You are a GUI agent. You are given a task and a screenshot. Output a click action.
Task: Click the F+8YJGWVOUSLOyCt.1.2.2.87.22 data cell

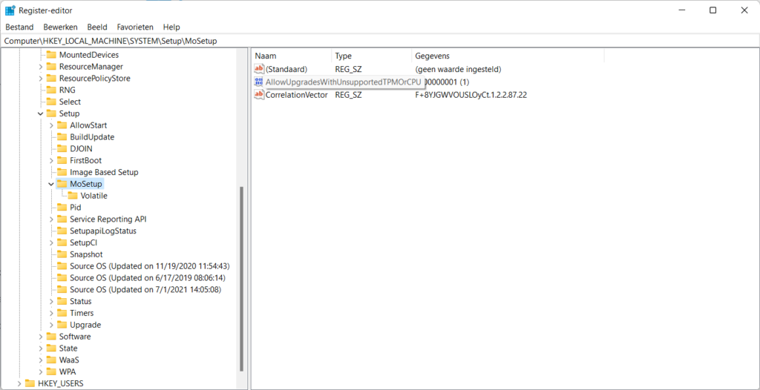pyautogui.click(x=471, y=95)
